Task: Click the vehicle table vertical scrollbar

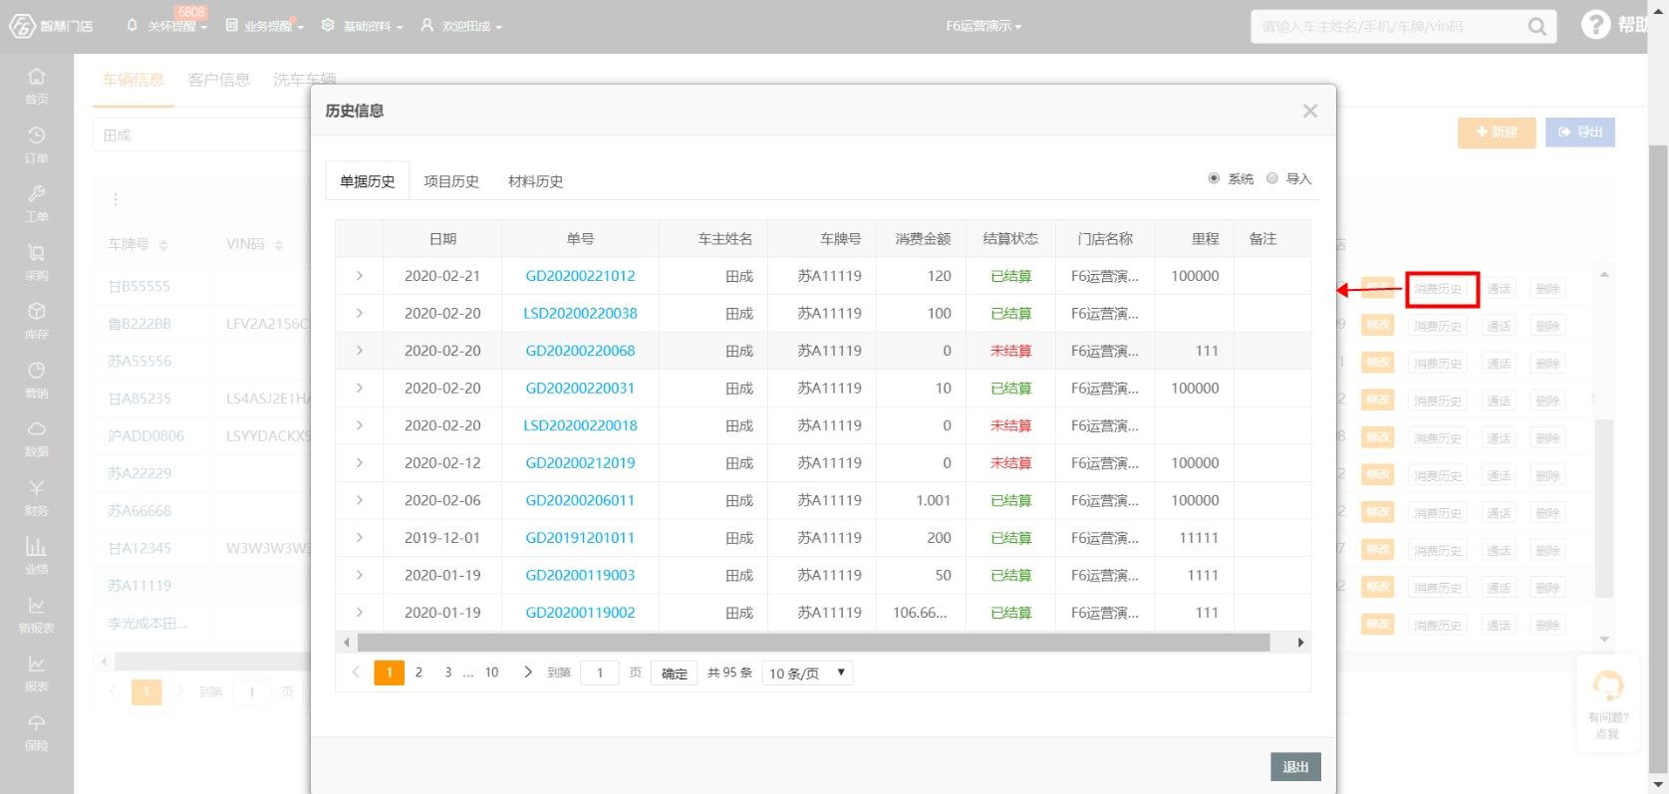Action: click(x=1604, y=508)
